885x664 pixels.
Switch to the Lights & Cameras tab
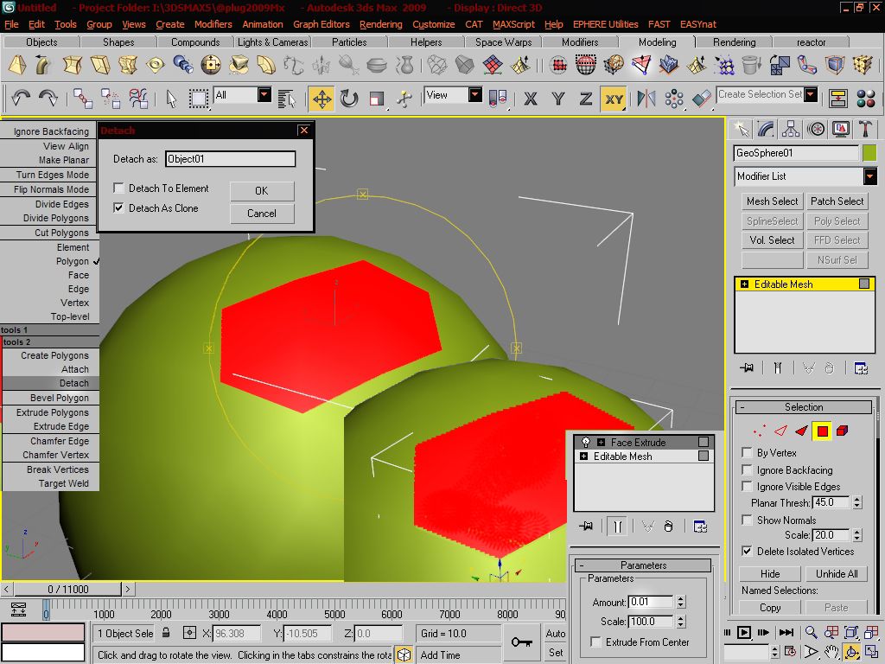(x=272, y=42)
